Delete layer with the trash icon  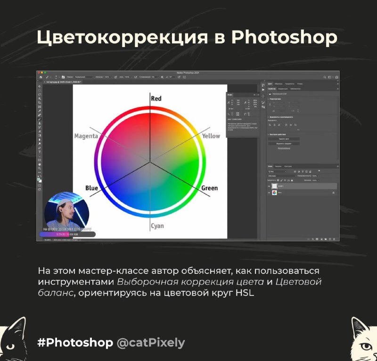[334, 239]
